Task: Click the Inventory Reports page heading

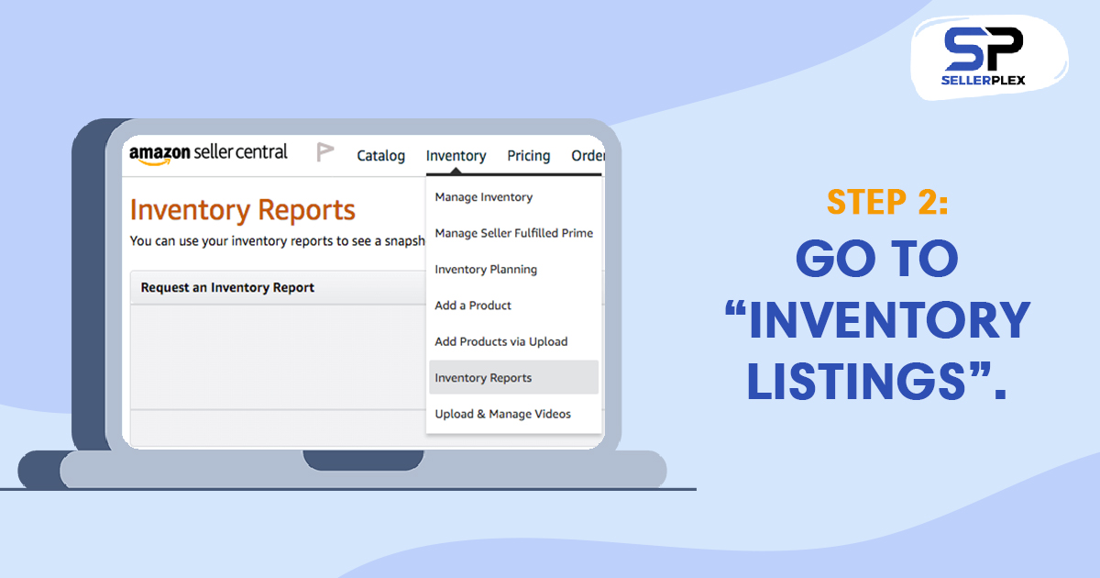Action: click(242, 210)
